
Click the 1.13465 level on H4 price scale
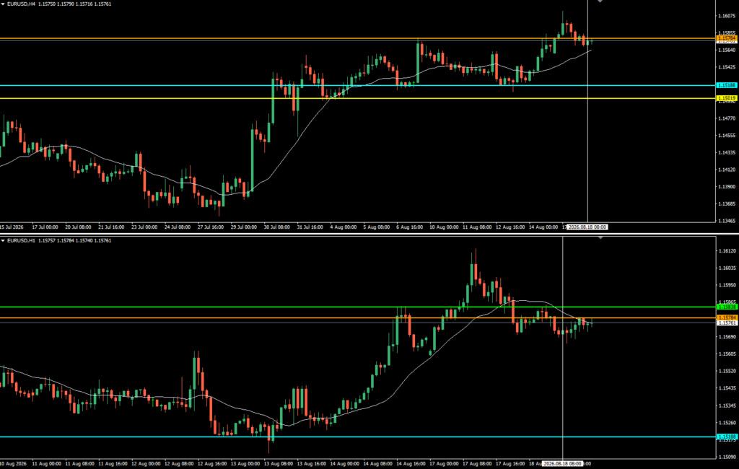(726, 221)
